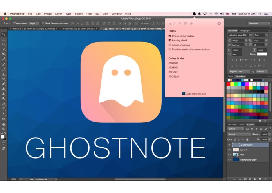Select the Eraser tool
The height and width of the screenshot is (193, 272).
[x=4, y=84]
